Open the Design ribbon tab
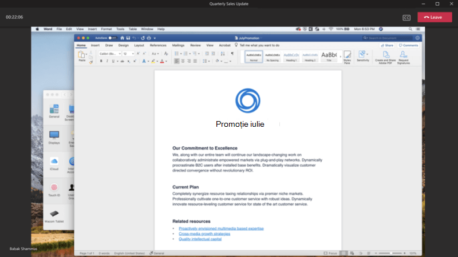The height and width of the screenshot is (257, 458). pyautogui.click(x=123, y=46)
